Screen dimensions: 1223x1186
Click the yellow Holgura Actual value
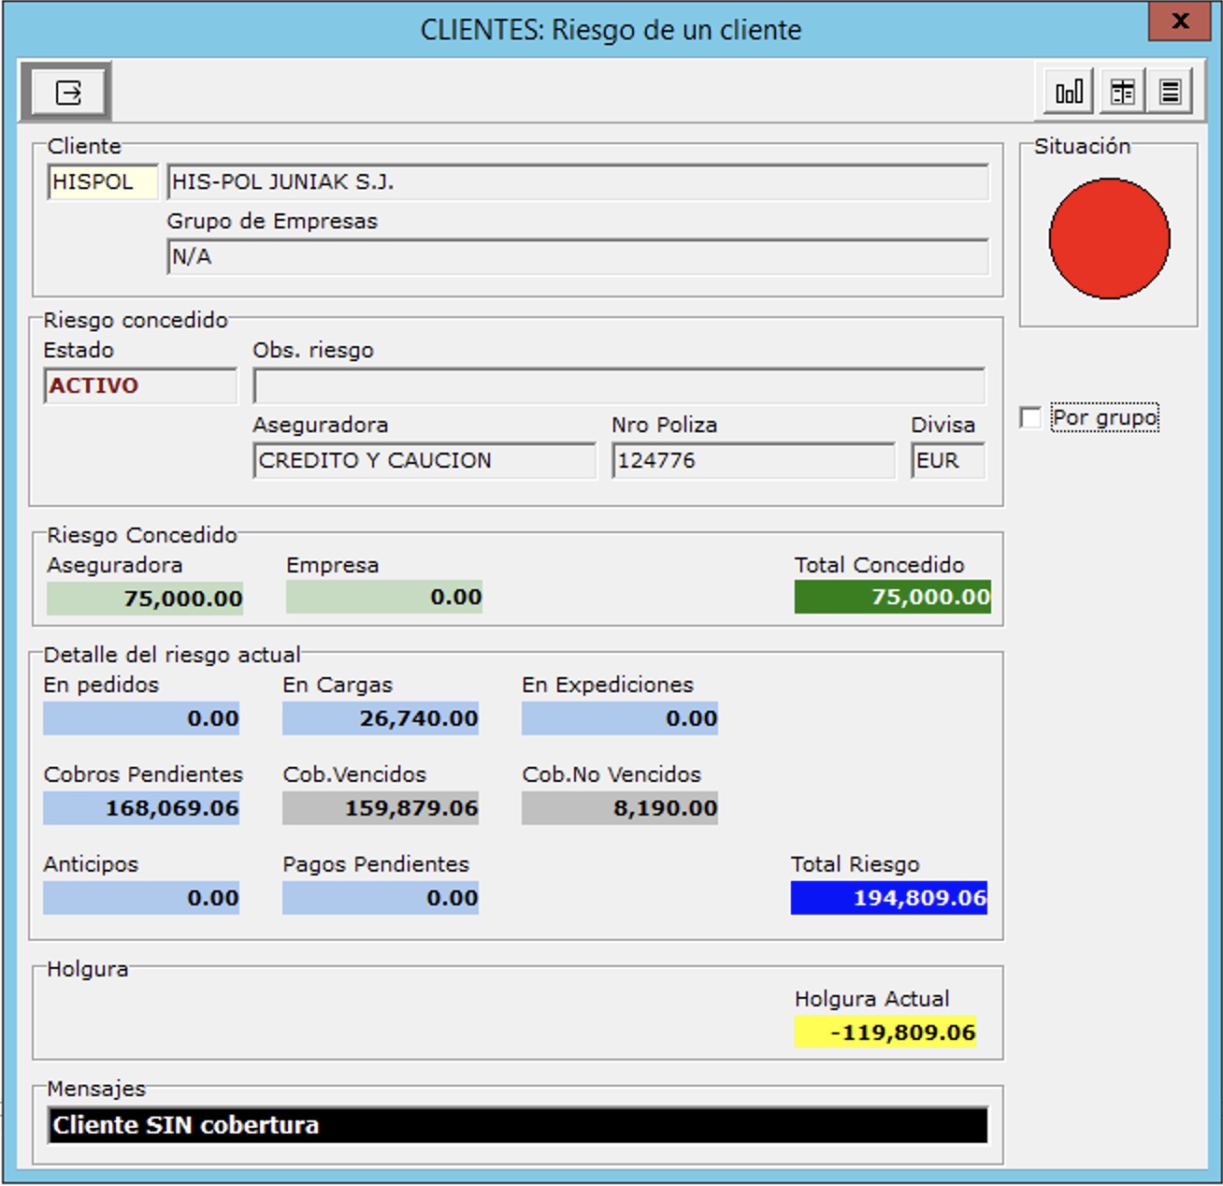point(885,1033)
